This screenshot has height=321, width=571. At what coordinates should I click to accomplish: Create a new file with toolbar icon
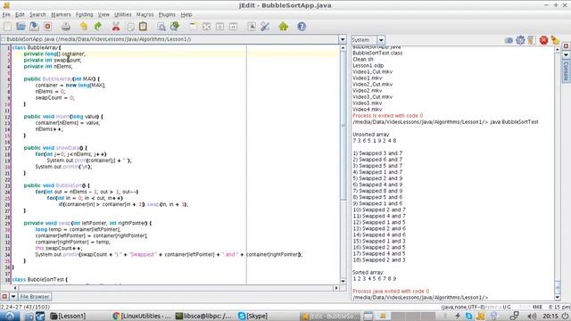pyautogui.click(x=8, y=26)
